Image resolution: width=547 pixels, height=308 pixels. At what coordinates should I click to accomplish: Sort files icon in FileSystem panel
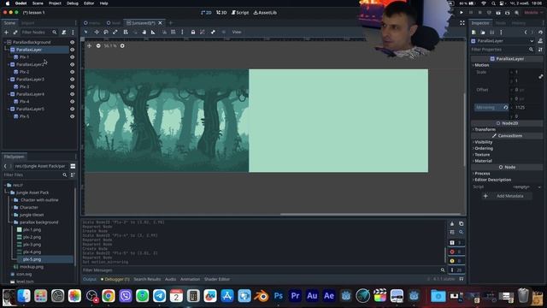pyautogui.click(x=73, y=175)
